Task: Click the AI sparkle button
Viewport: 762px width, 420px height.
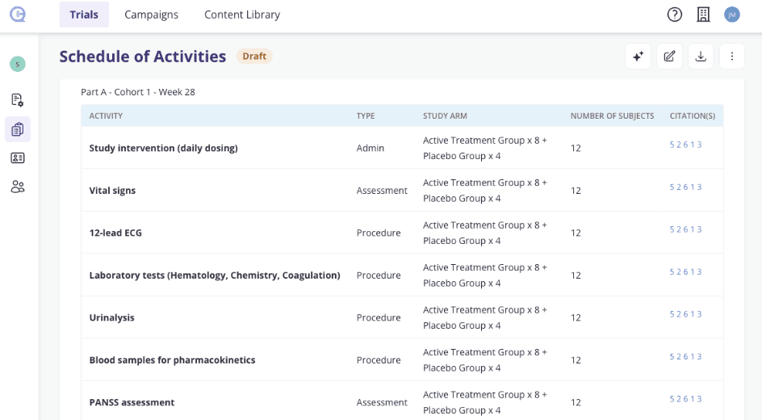Action: 638,57
